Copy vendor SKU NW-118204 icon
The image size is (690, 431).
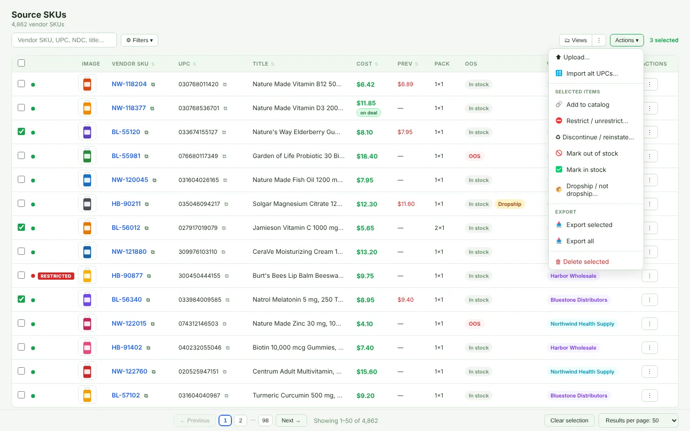(153, 84)
